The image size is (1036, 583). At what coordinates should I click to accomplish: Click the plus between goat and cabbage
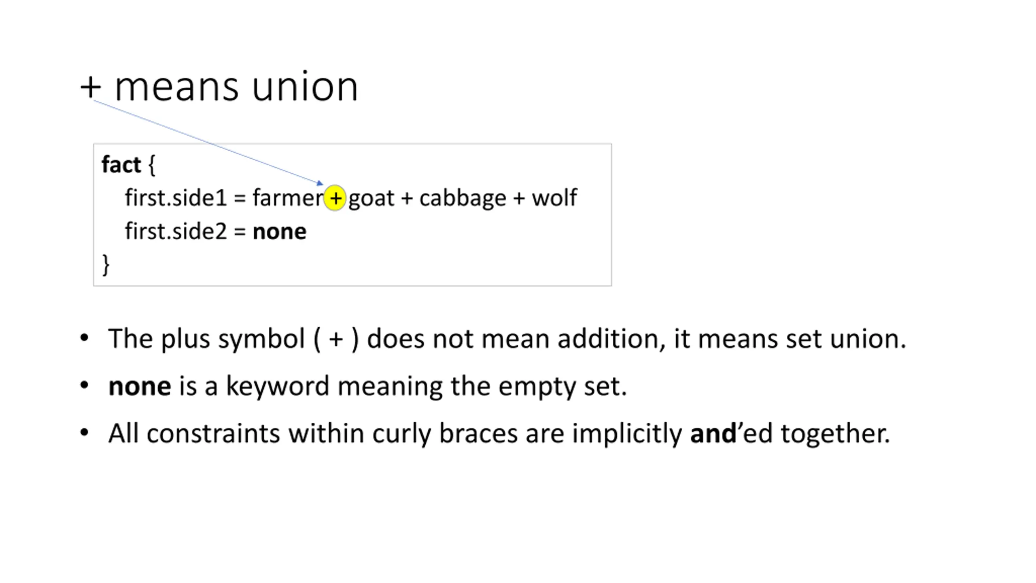click(x=407, y=198)
